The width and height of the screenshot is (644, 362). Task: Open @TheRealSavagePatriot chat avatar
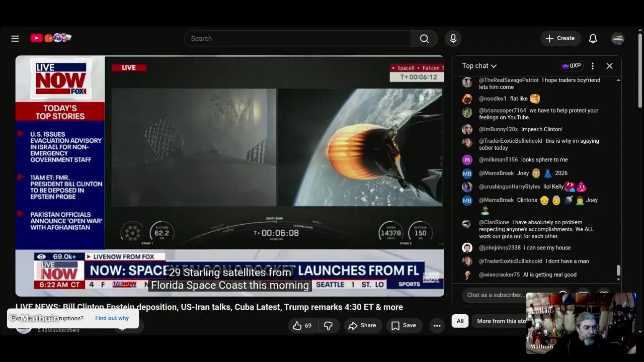click(467, 82)
